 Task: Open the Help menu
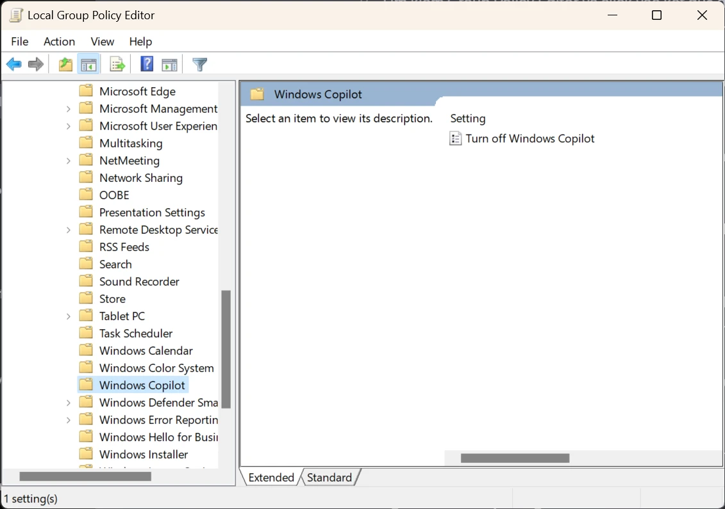tap(140, 42)
